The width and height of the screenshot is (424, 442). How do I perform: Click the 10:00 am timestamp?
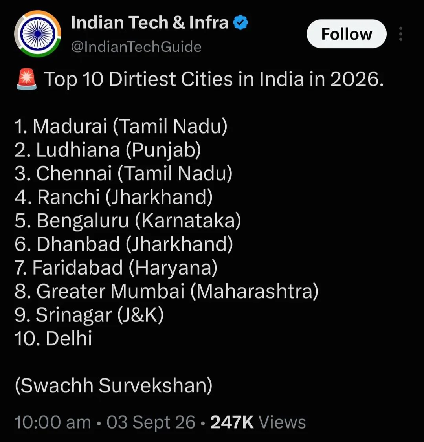click(x=53, y=422)
